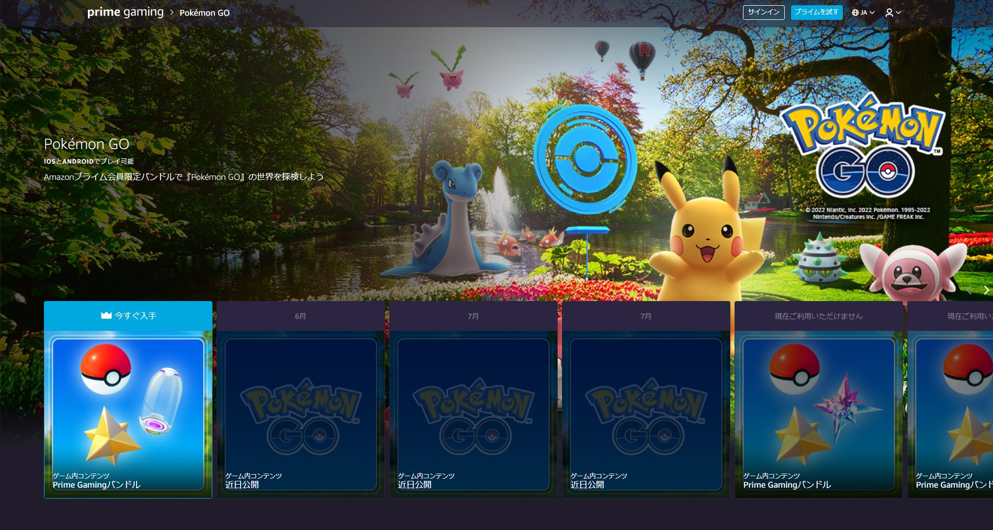Expand the account menu chevron

click(898, 13)
